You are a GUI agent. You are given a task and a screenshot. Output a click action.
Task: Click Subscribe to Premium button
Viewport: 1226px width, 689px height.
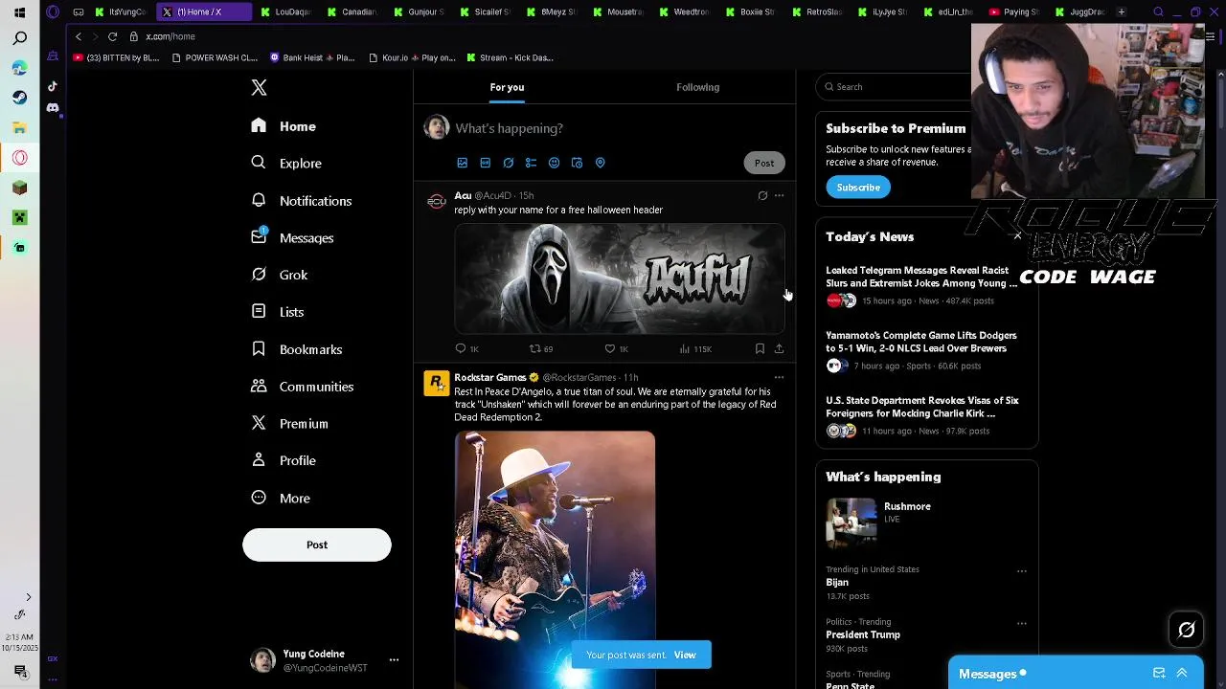[x=858, y=188]
